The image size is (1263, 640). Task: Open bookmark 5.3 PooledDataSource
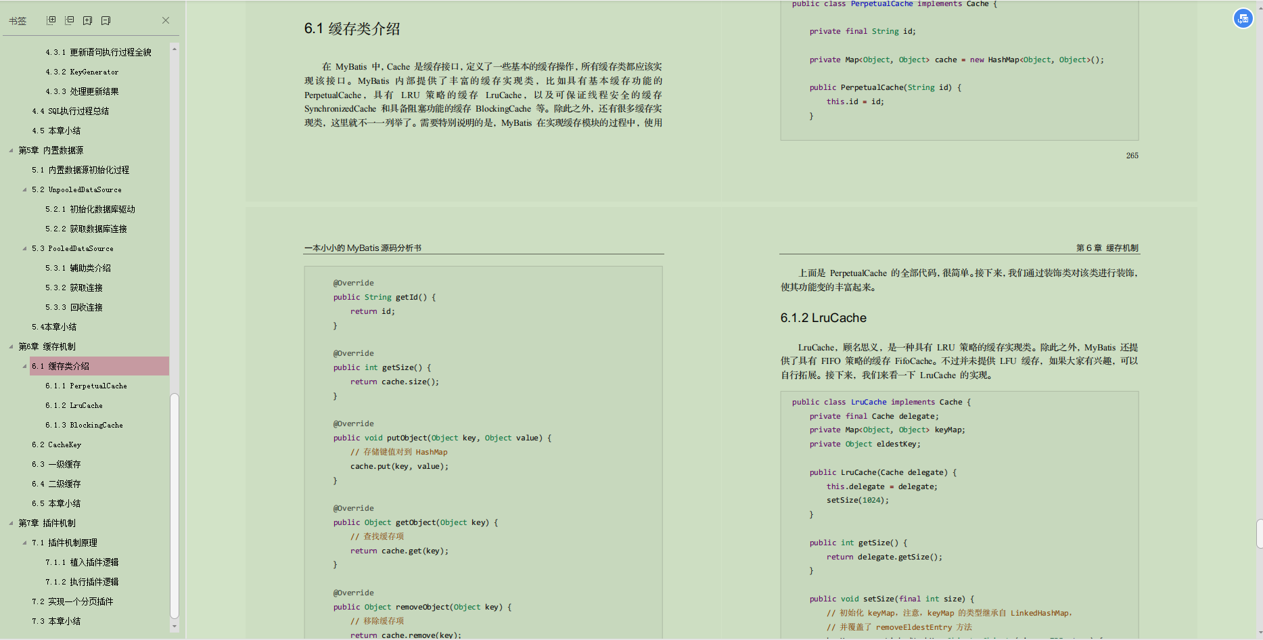pos(72,248)
